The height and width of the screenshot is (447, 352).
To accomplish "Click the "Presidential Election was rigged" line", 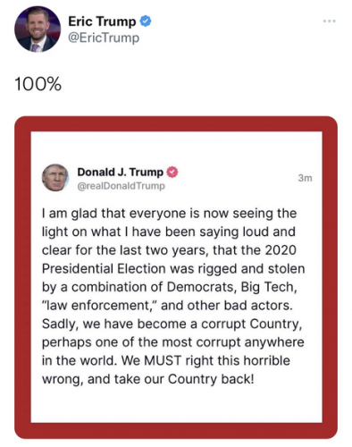I will click(x=173, y=269).
